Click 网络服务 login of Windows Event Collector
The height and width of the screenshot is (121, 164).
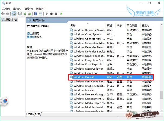[x=147, y=69]
